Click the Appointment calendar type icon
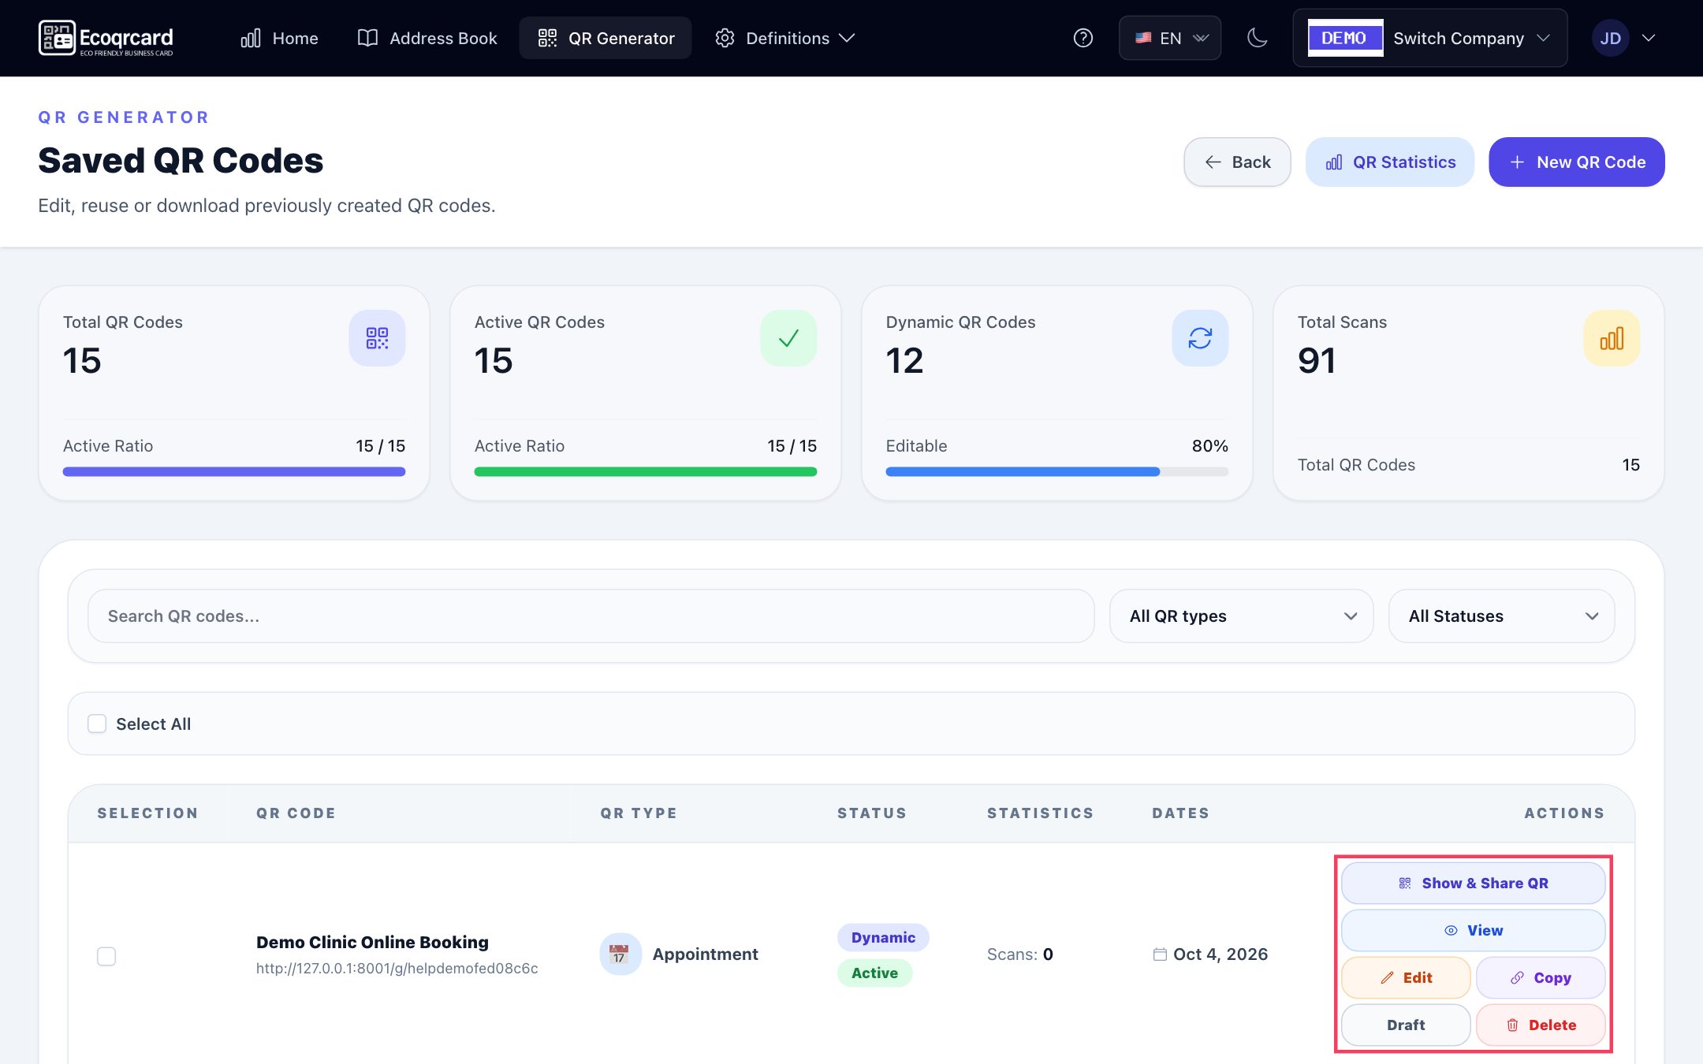Viewport: 1703px width, 1064px height. pos(620,954)
